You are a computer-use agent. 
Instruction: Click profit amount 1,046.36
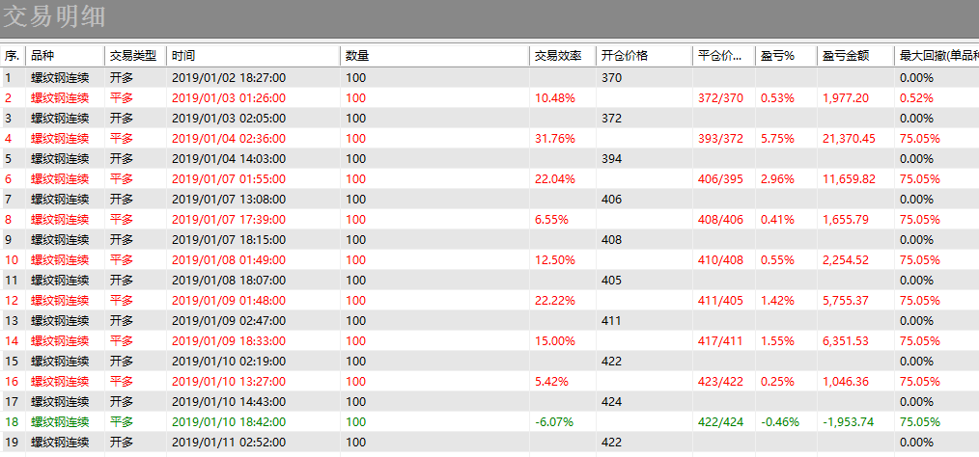click(x=846, y=382)
